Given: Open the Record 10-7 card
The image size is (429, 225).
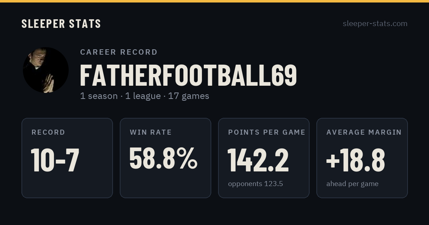Looking at the screenshot, I should (67, 158).
